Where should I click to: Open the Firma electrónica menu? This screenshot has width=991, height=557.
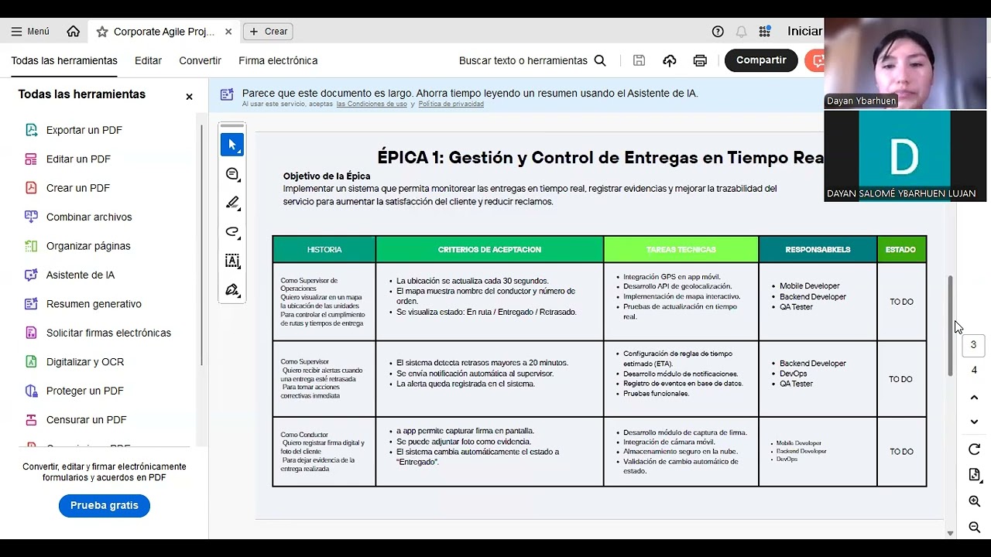click(x=278, y=60)
